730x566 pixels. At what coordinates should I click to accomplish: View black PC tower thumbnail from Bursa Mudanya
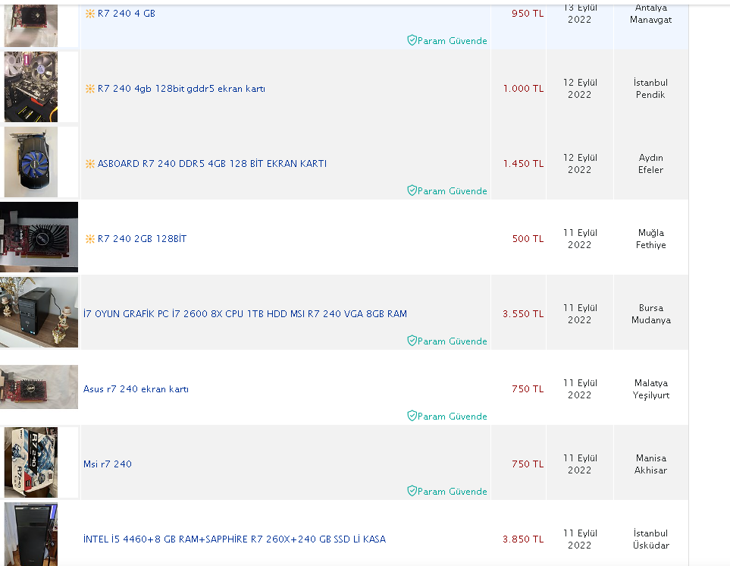coord(39,312)
